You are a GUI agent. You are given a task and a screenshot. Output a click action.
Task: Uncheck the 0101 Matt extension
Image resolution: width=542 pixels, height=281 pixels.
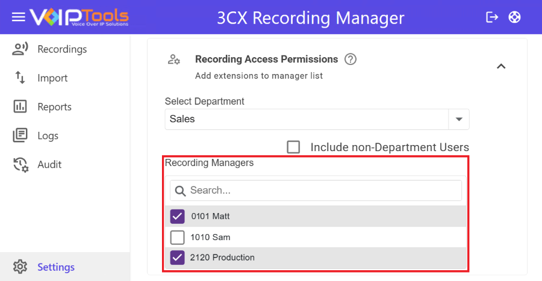[x=177, y=216]
